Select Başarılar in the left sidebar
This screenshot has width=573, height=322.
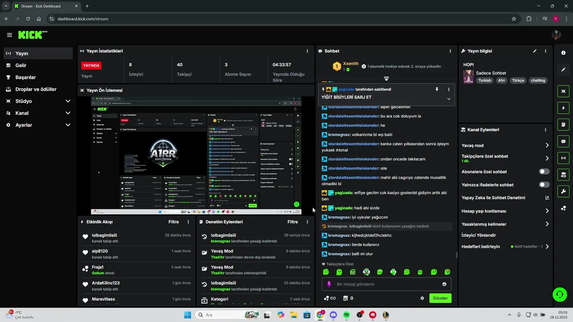pyautogui.click(x=38, y=77)
